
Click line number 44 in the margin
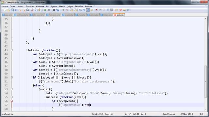pos(6,54)
